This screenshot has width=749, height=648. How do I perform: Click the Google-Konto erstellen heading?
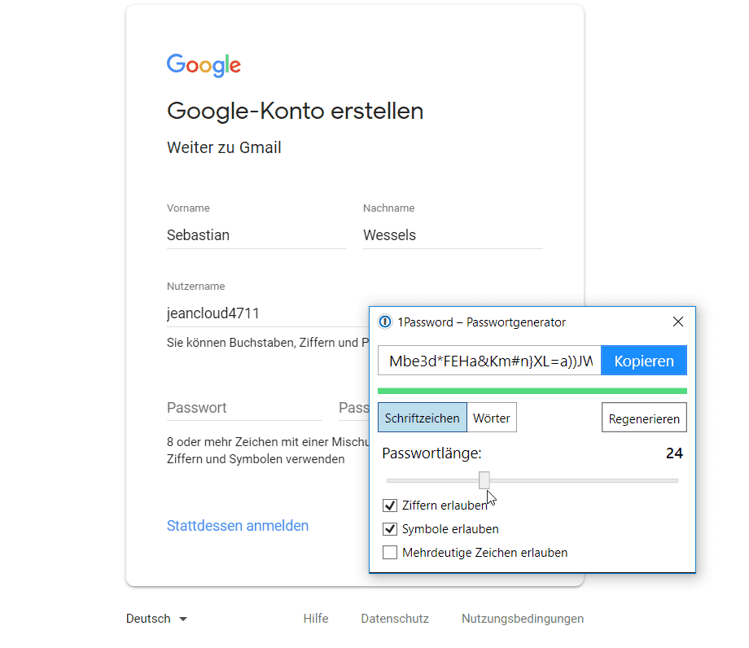tap(296, 112)
